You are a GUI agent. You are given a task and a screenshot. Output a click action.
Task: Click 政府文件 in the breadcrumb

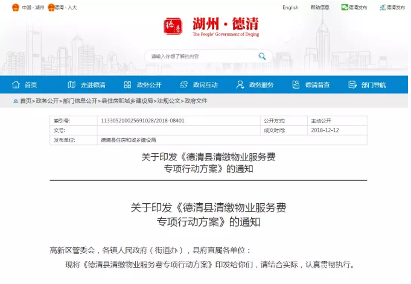coord(196,101)
